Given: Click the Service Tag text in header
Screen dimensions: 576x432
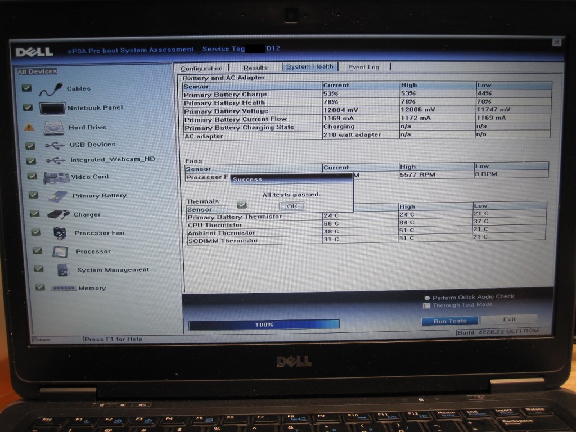Looking at the screenshot, I should point(223,49).
